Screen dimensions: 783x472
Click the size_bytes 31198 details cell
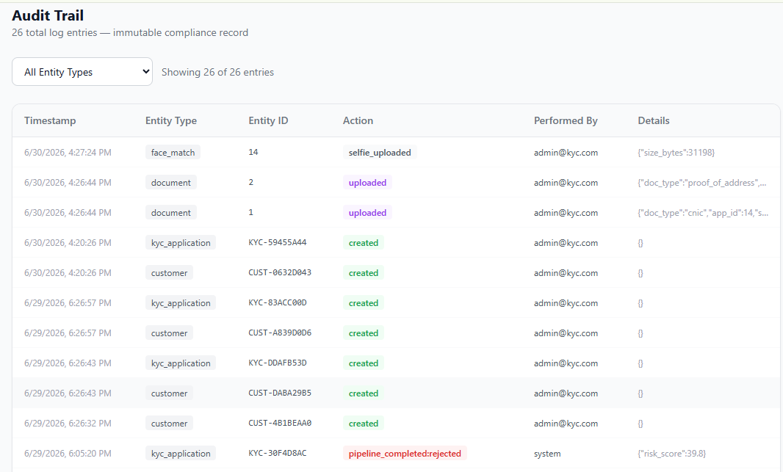tap(676, 153)
